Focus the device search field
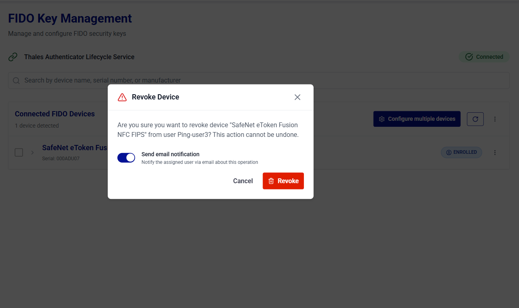 (259, 81)
